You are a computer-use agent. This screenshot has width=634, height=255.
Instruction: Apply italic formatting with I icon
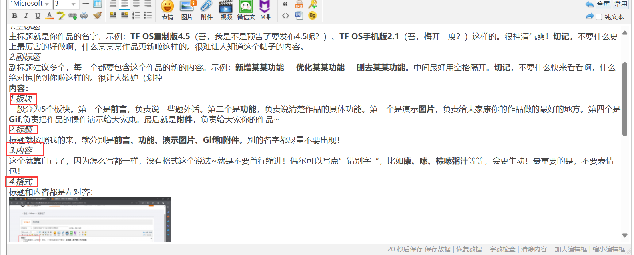26,16
